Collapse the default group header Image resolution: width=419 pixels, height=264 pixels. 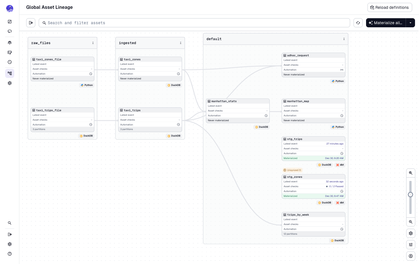coord(344,39)
